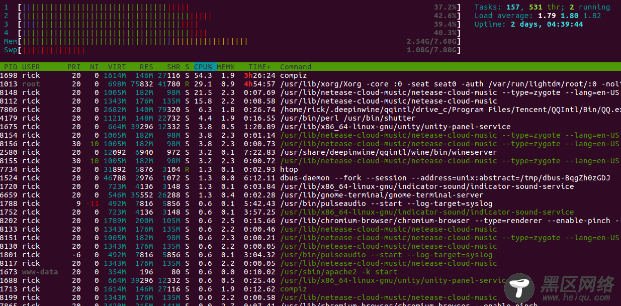This screenshot has width=621, height=306.
Task: Select netease-cloud-music thread PID 8133
Action: tap(310, 229)
